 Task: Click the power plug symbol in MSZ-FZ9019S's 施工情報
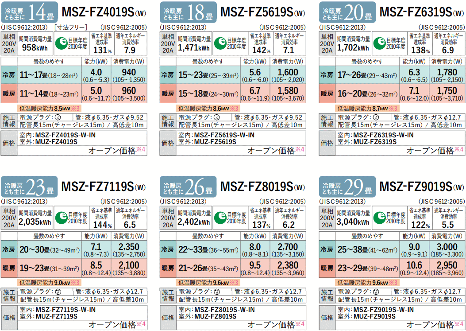pos(377,292)
